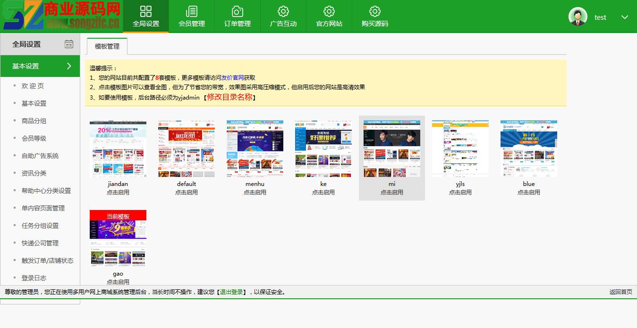Select the 会员管理 member management icon
This screenshot has width=637, height=328.
point(191,16)
